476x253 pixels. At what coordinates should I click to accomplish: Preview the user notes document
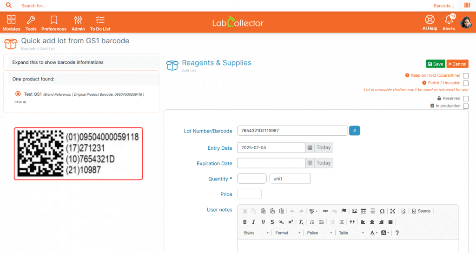tap(403, 211)
